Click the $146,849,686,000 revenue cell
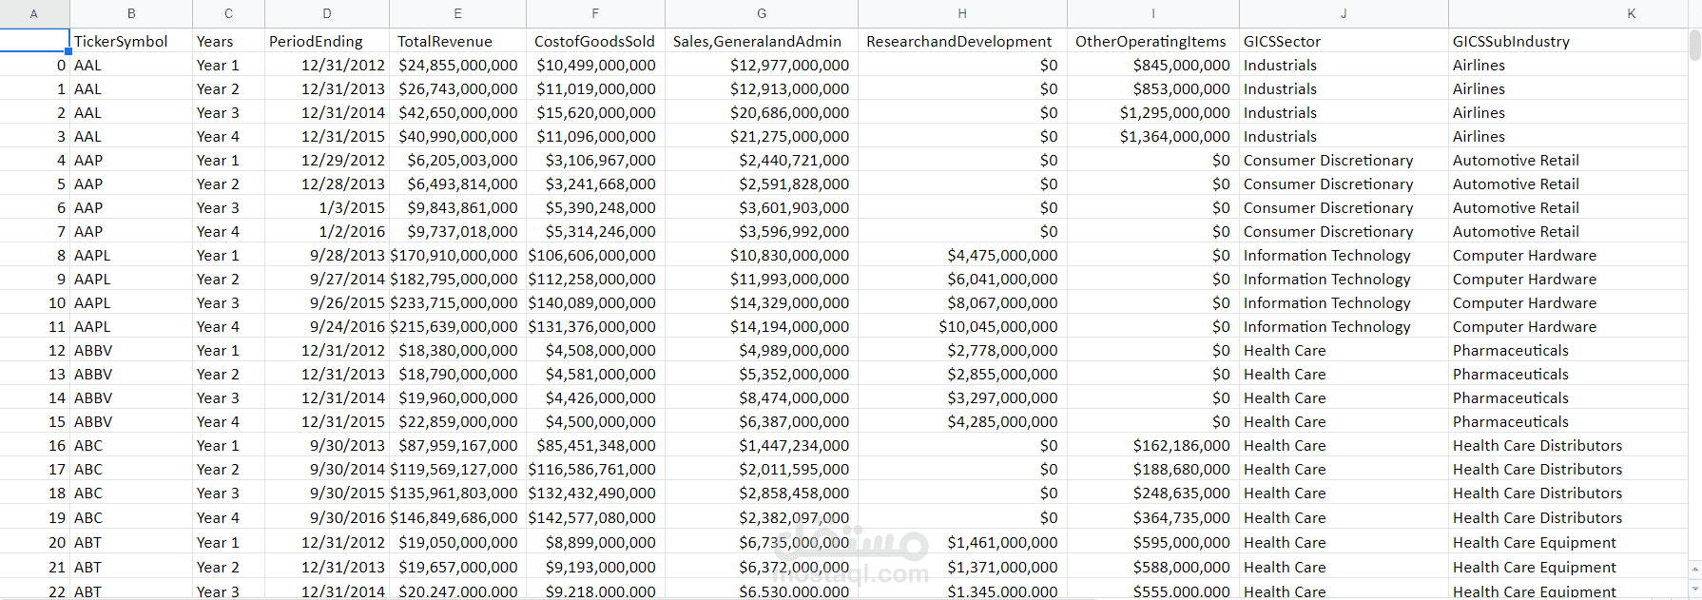Screen dimensions: 1702x600 point(457,517)
